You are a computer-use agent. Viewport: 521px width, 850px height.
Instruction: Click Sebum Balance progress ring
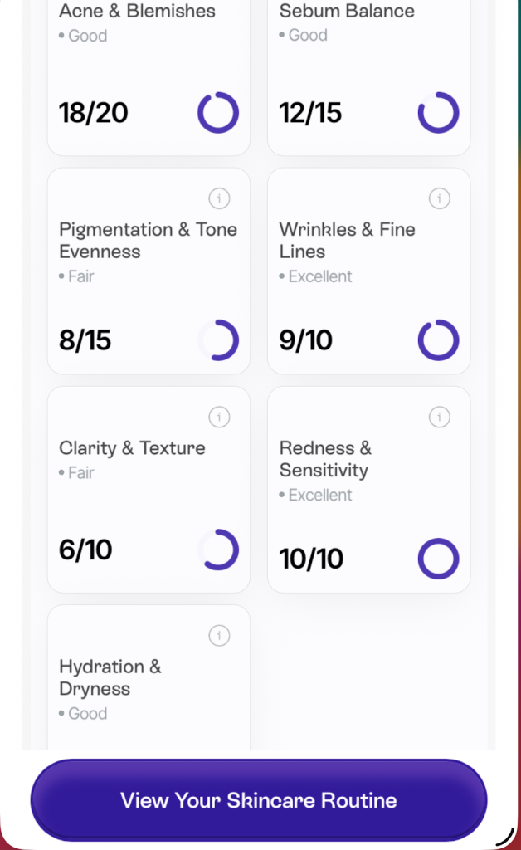point(438,113)
